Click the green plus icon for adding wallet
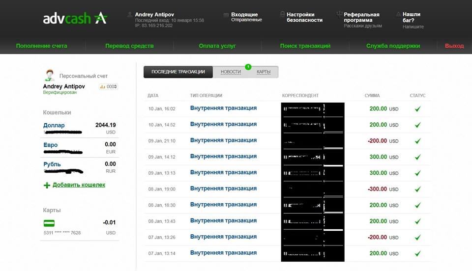 click(x=47, y=185)
